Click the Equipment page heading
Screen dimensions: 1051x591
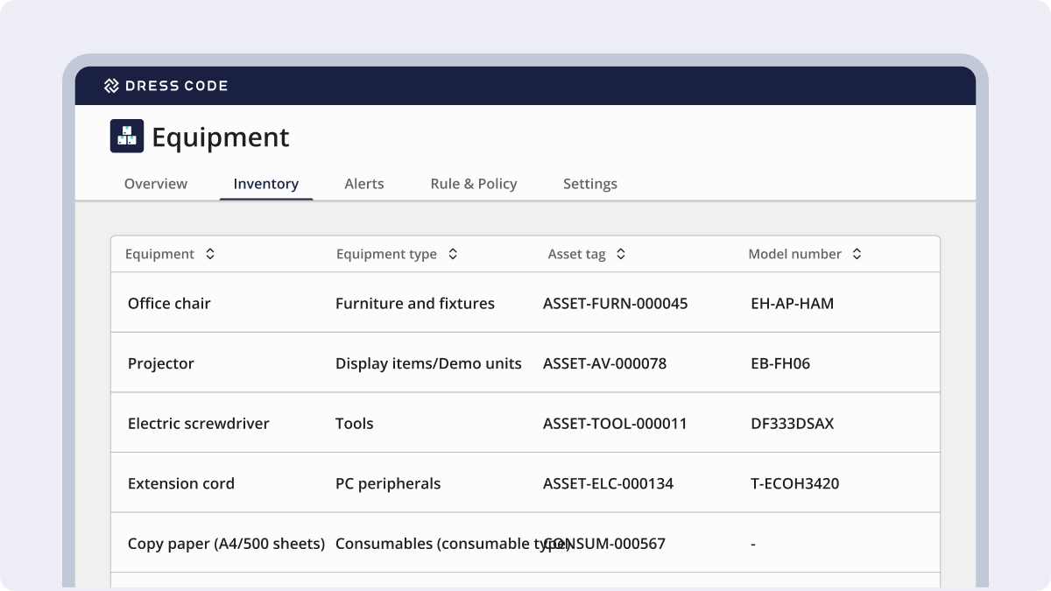221,137
